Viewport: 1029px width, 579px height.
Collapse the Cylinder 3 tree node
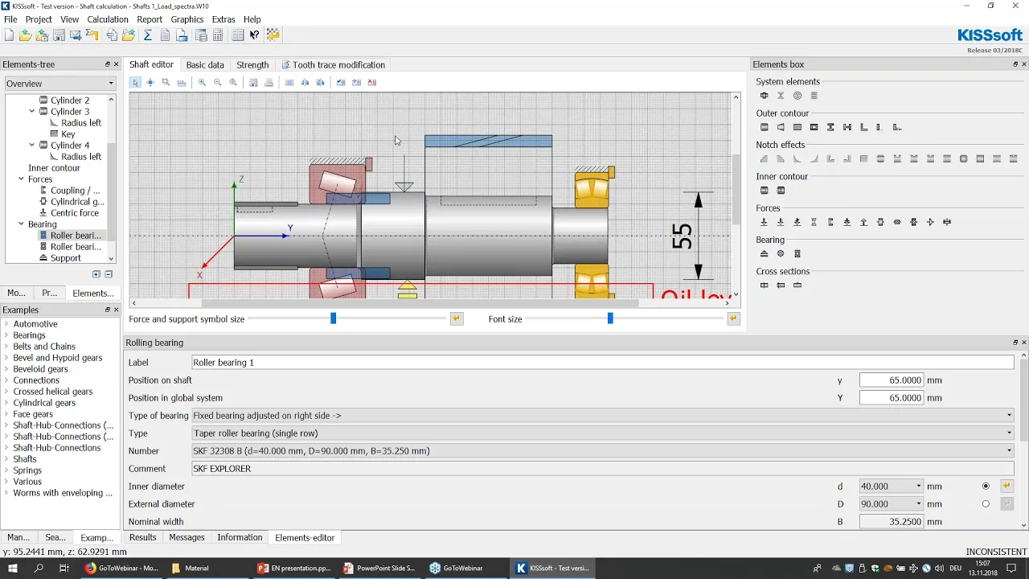32,112
